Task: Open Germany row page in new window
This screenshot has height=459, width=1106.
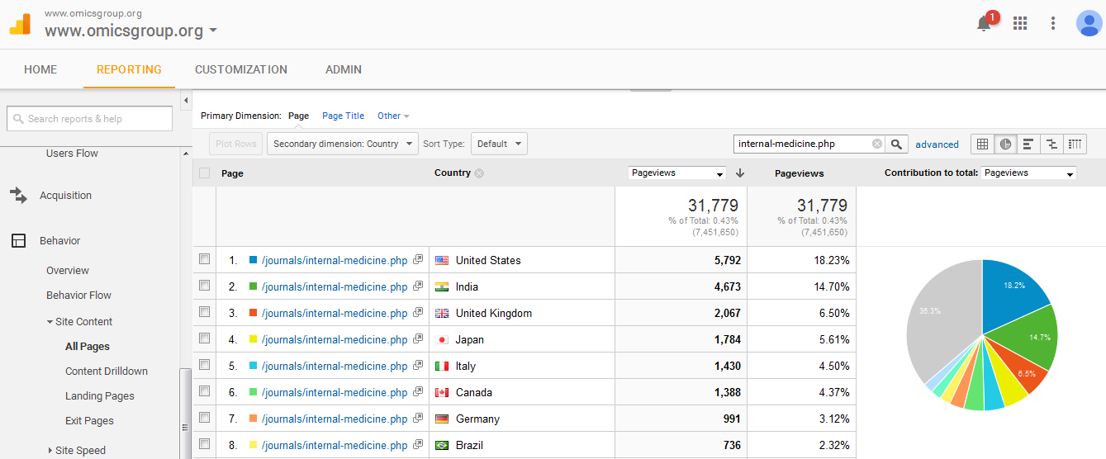Action: [418, 418]
